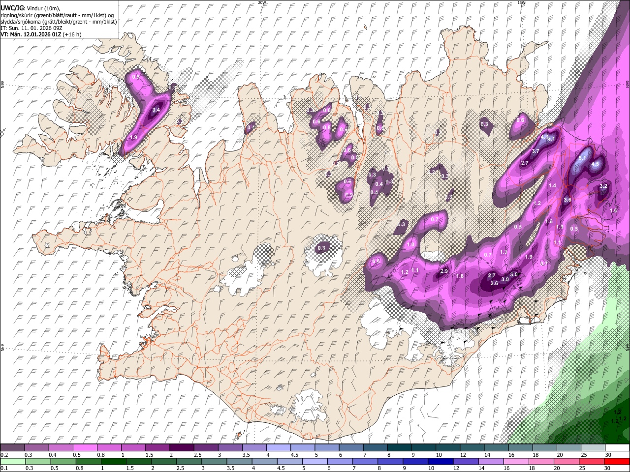Click the violet 12 swatch in the lower legend row
The height and width of the screenshot is (472, 630).
coord(465,461)
